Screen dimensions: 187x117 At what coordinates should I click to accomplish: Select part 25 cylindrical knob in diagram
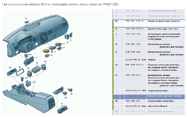click(43, 67)
